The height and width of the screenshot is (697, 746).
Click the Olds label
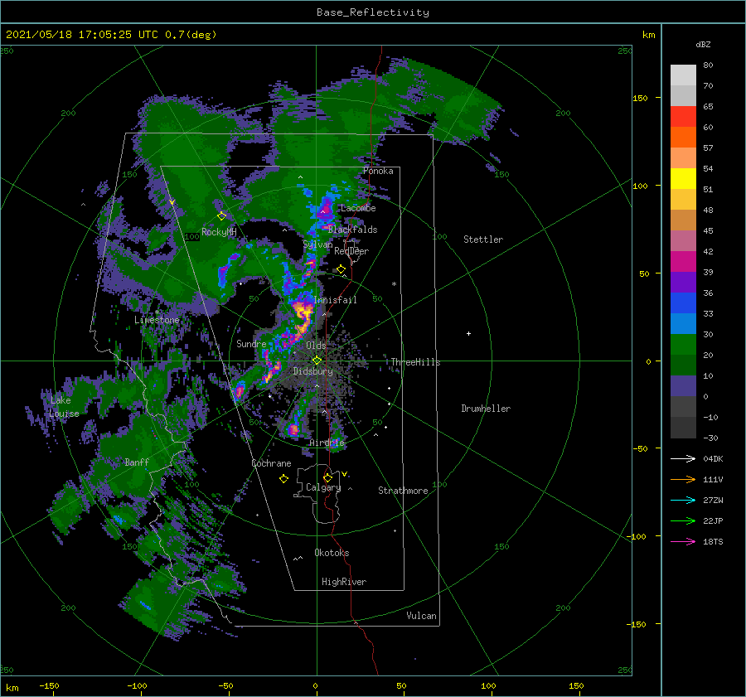[316, 346]
